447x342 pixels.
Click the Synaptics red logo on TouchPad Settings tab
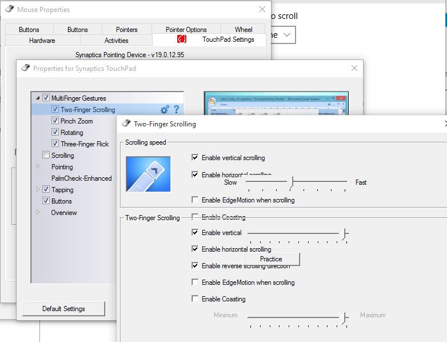point(182,39)
